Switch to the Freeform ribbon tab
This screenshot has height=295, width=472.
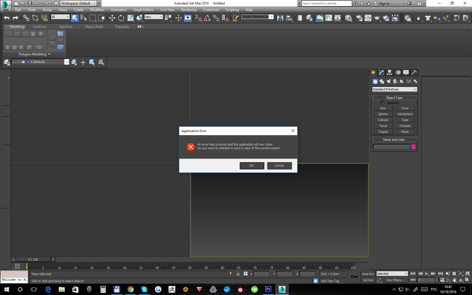[40, 27]
